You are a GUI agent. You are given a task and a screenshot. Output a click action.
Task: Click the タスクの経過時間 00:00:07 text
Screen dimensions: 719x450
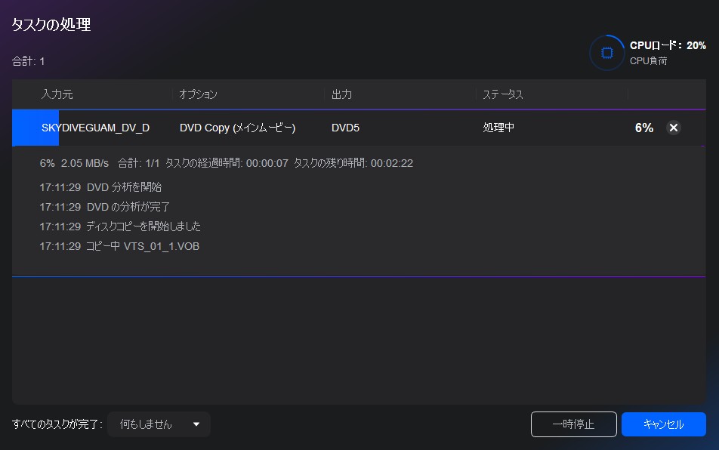point(227,163)
